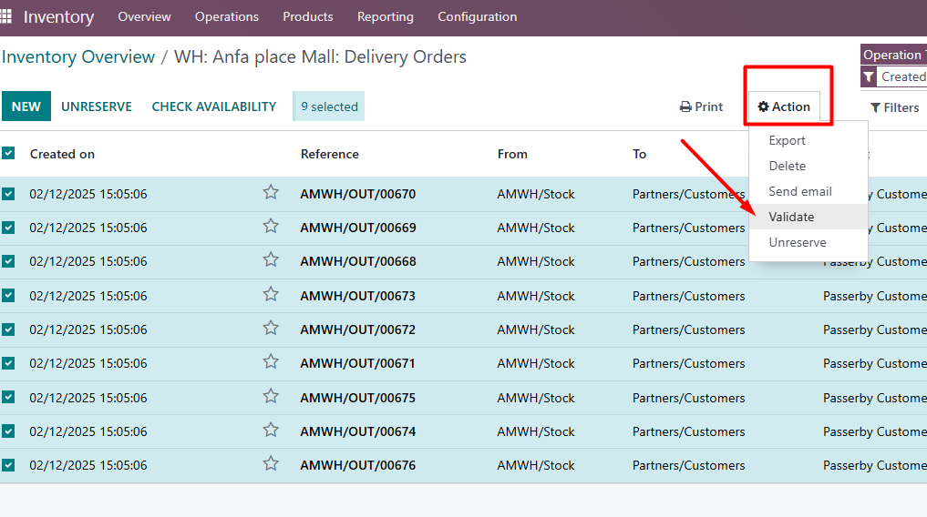This screenshot has height=517, width=927.
Task: Star the AMWH/OUT/00673 delivery order
Action: pos(271,294)
